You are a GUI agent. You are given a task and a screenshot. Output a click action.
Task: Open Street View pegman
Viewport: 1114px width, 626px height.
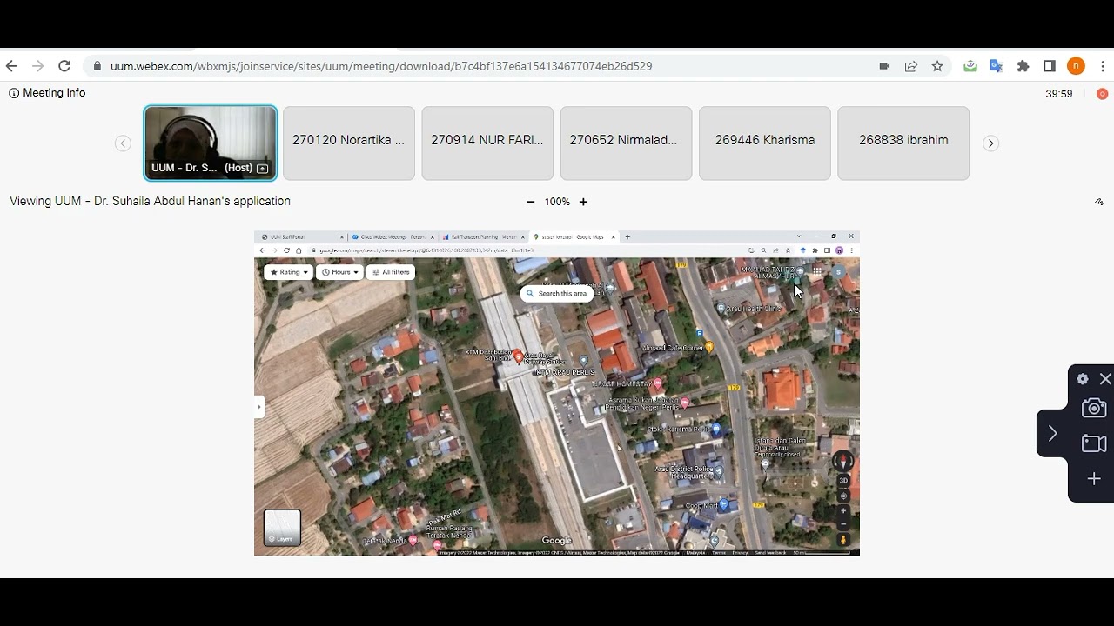point(843,540)
